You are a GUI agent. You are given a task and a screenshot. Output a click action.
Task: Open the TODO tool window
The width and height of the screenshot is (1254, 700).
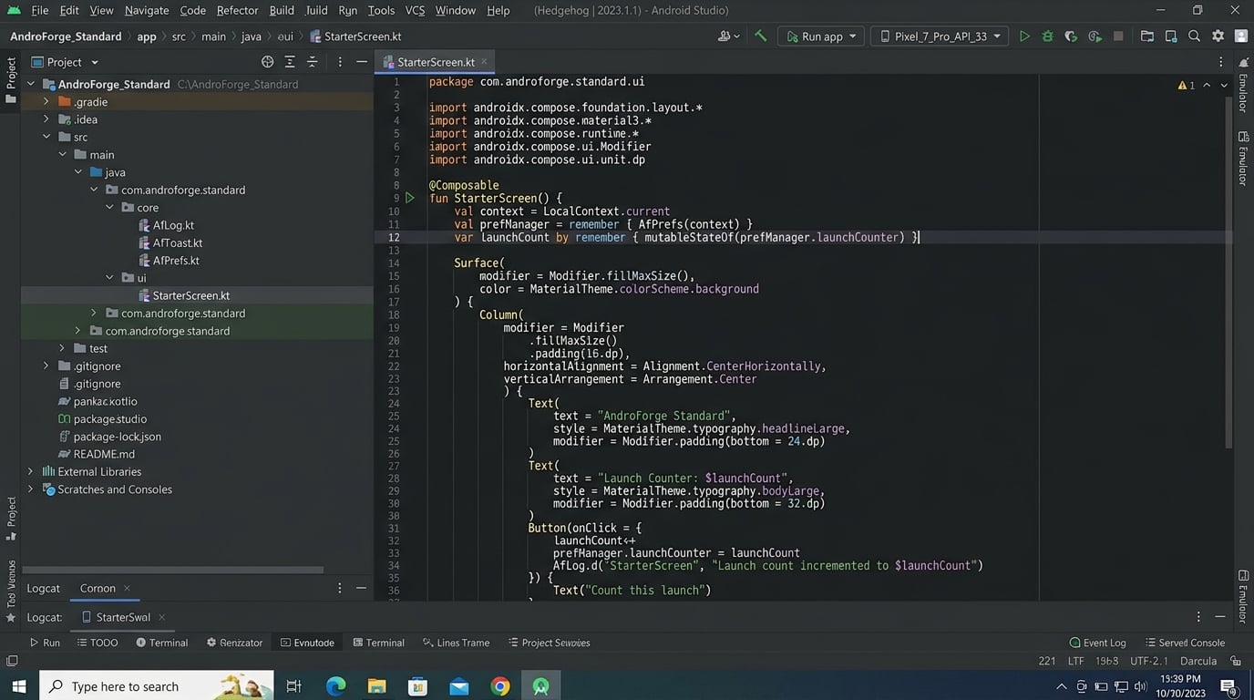click(x=98, y=643)
